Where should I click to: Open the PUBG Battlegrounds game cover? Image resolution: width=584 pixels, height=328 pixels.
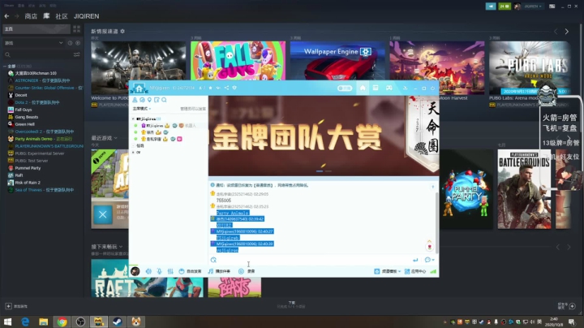click(x=524, y=189)
